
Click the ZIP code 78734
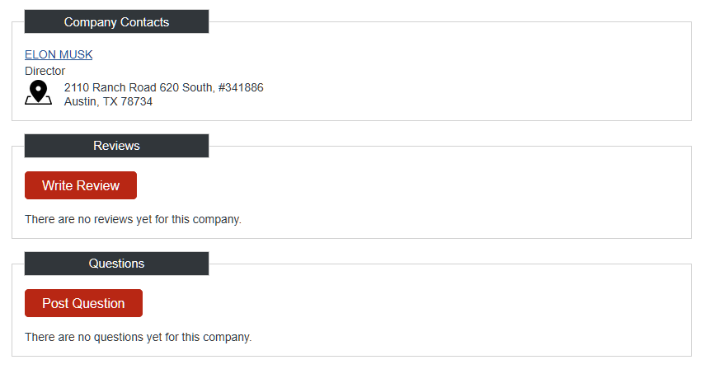tap(137, 101)
